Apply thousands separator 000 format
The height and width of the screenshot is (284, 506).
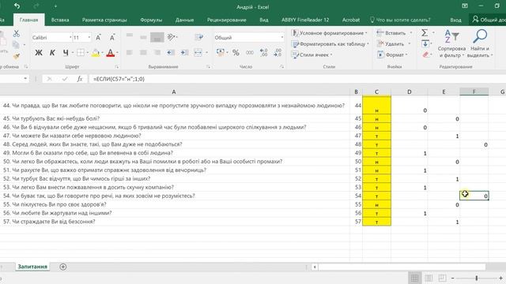pyautogui.click(x=250, y=53)
